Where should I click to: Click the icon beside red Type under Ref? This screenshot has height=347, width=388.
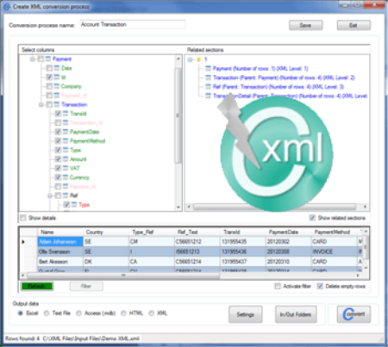(x=74, y=205)
